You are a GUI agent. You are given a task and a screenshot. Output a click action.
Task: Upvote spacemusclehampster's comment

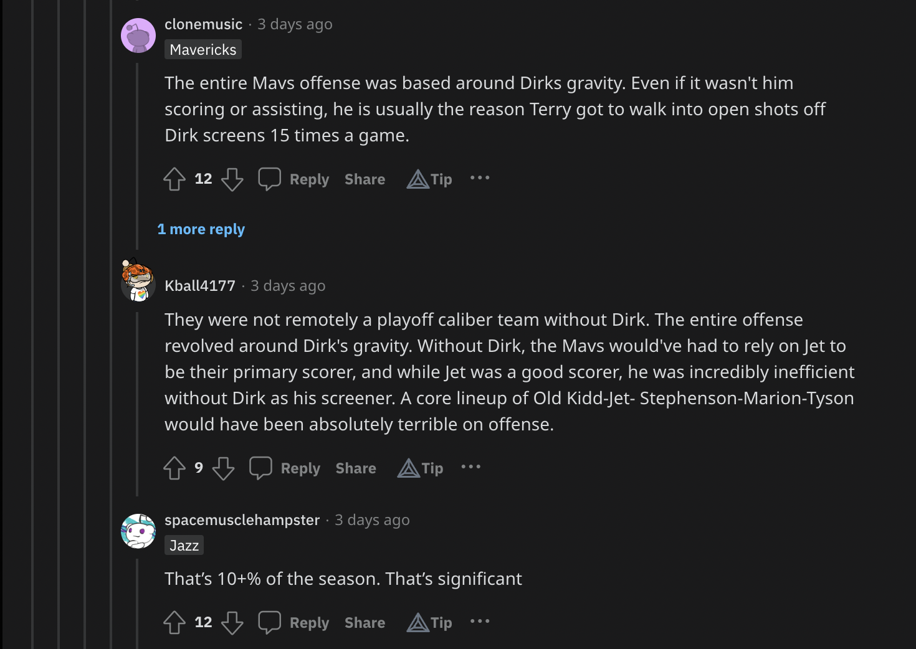point(174,623)
